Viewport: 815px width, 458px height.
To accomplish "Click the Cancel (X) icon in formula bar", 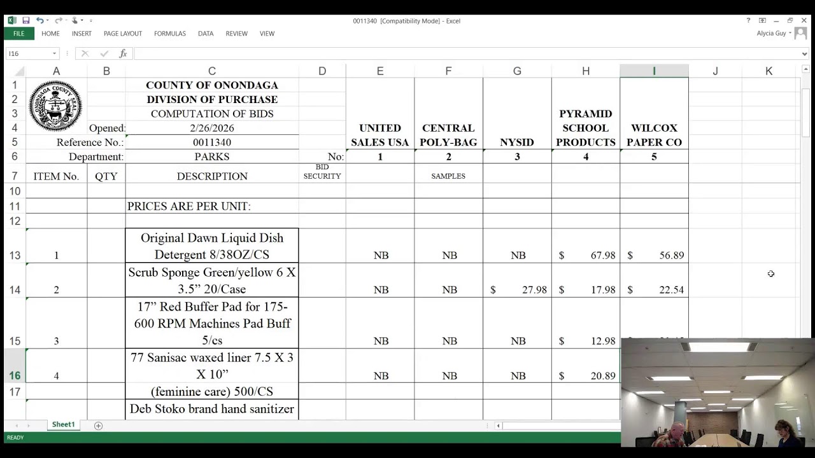I will (x=85, y=54).
